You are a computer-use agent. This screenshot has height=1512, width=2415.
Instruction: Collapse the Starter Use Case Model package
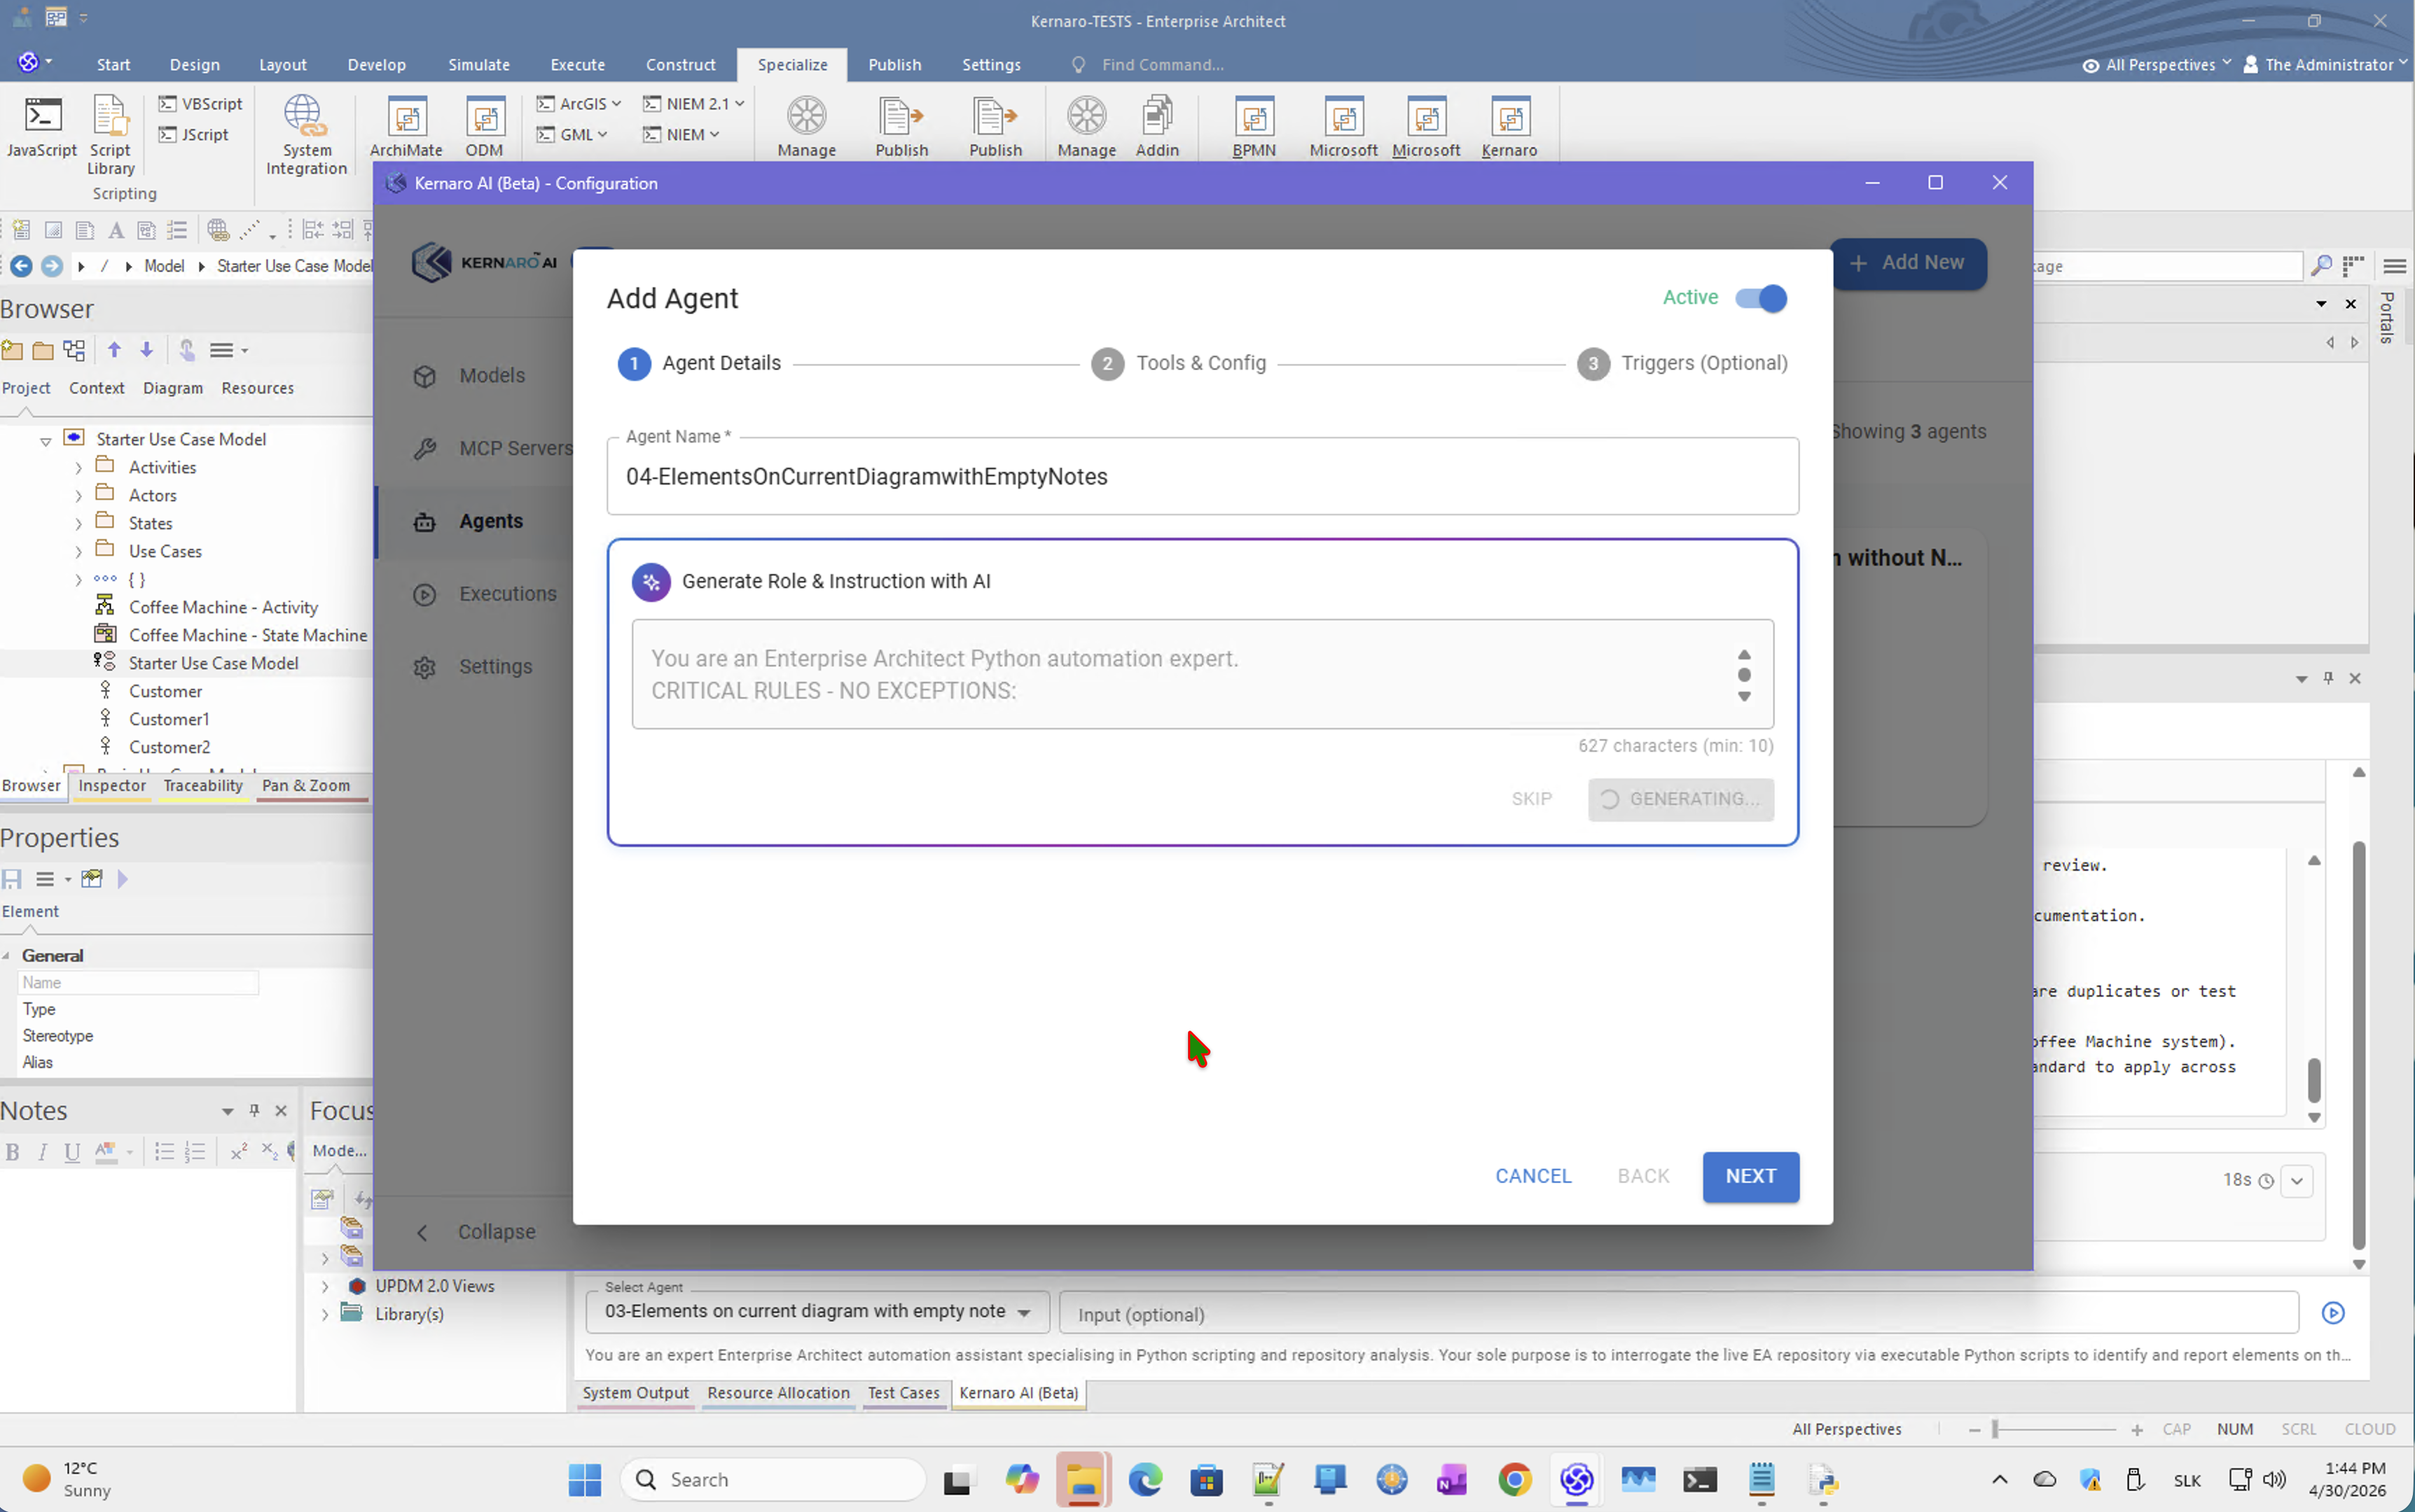[x=45, y=440]
